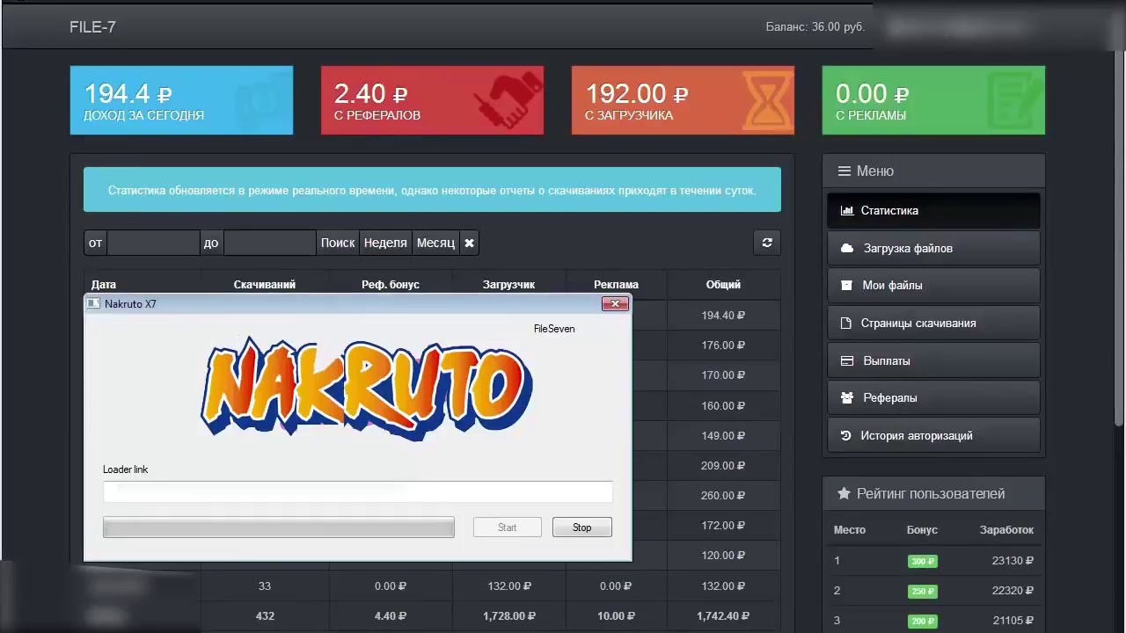The width and height of the screenshot is (1126, 633).
Task: Click the chart icon beside Статистика
Action: pyautogui.click(x=847, y=211)
